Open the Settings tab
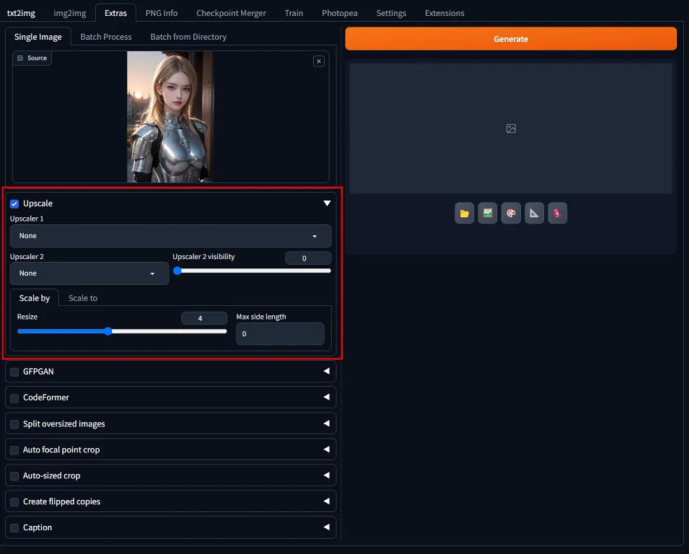689x554 pixels. [x=391, y=13]
